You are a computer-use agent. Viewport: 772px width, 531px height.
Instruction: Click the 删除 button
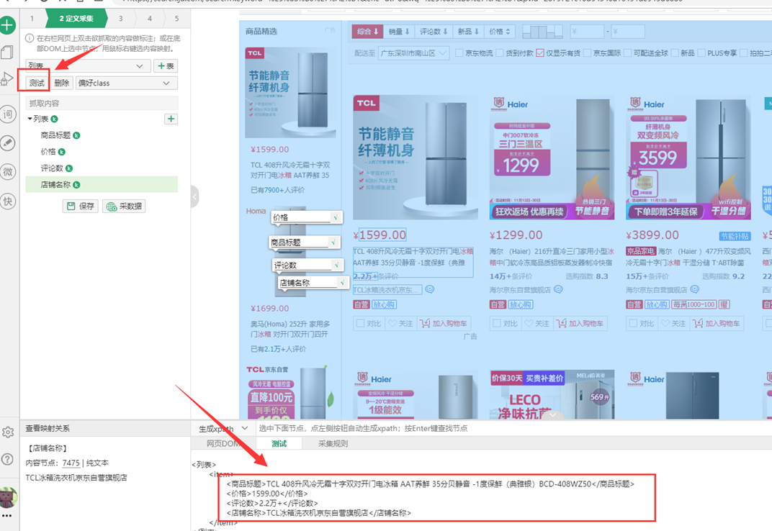(61, 83)
